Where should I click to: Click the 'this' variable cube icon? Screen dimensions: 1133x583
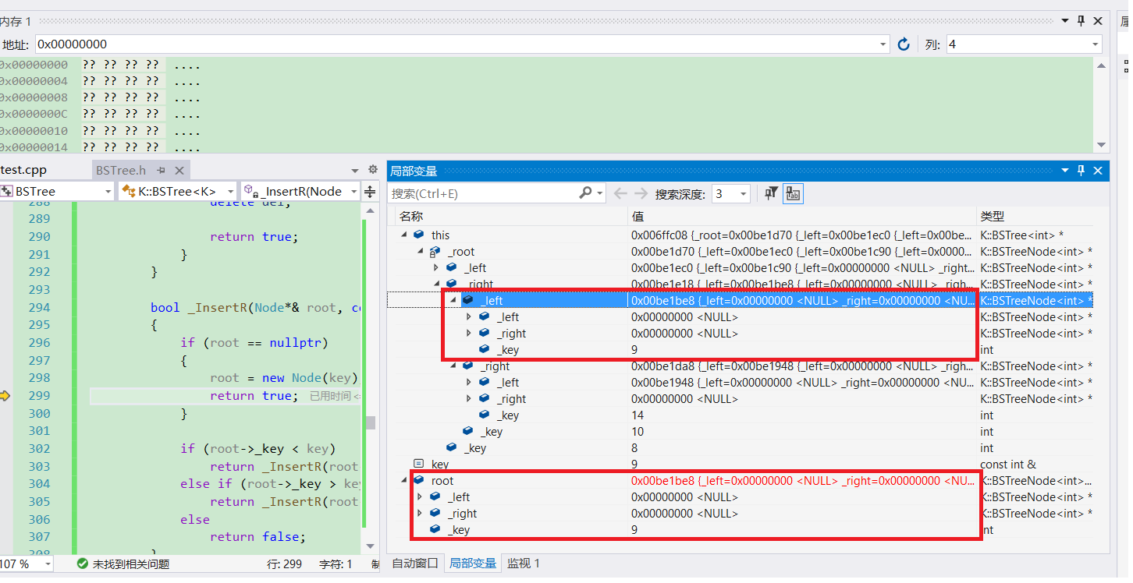pyautogui.click(x=419, y=235)
